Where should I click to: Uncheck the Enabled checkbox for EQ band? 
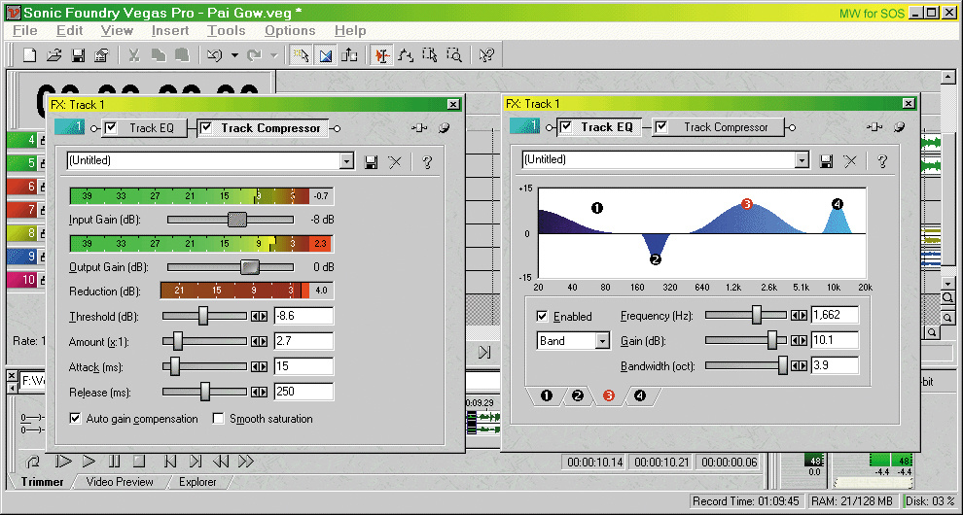[542, 316]
